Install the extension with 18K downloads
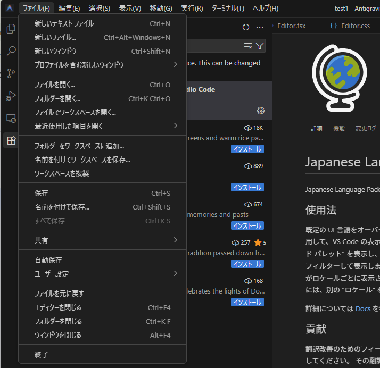 pyautogui.click(x=247, y=149)
